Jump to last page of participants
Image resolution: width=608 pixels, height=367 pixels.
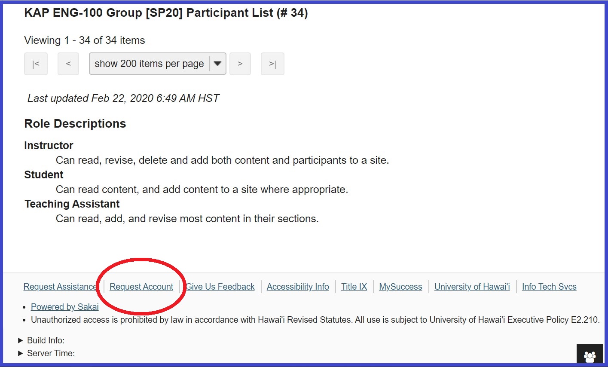pos(272,64)
